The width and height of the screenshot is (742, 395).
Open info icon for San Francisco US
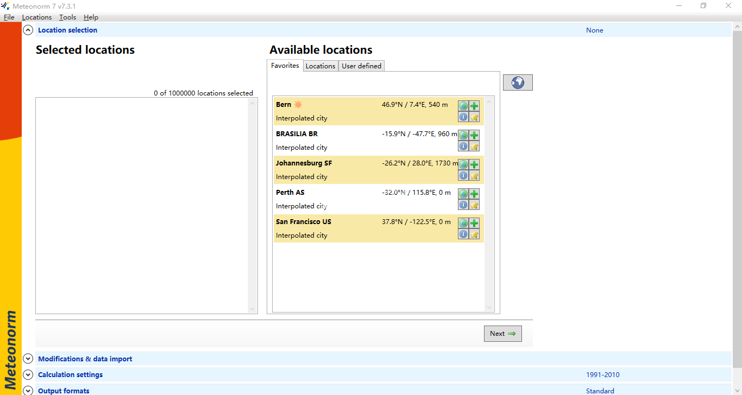[463, 234]
